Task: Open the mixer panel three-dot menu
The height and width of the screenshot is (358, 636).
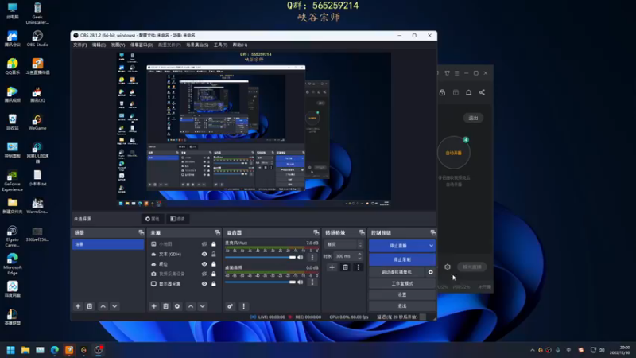Action: click(243, 306)
